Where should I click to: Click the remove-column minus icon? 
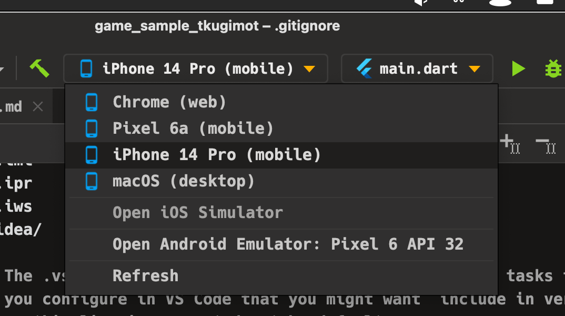point(546,144)
